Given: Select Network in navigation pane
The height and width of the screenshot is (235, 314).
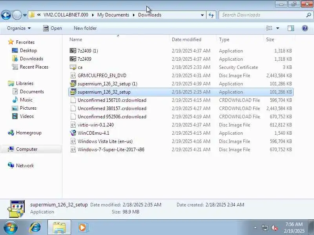Looking at the screenshot, I should click(25, 165).
